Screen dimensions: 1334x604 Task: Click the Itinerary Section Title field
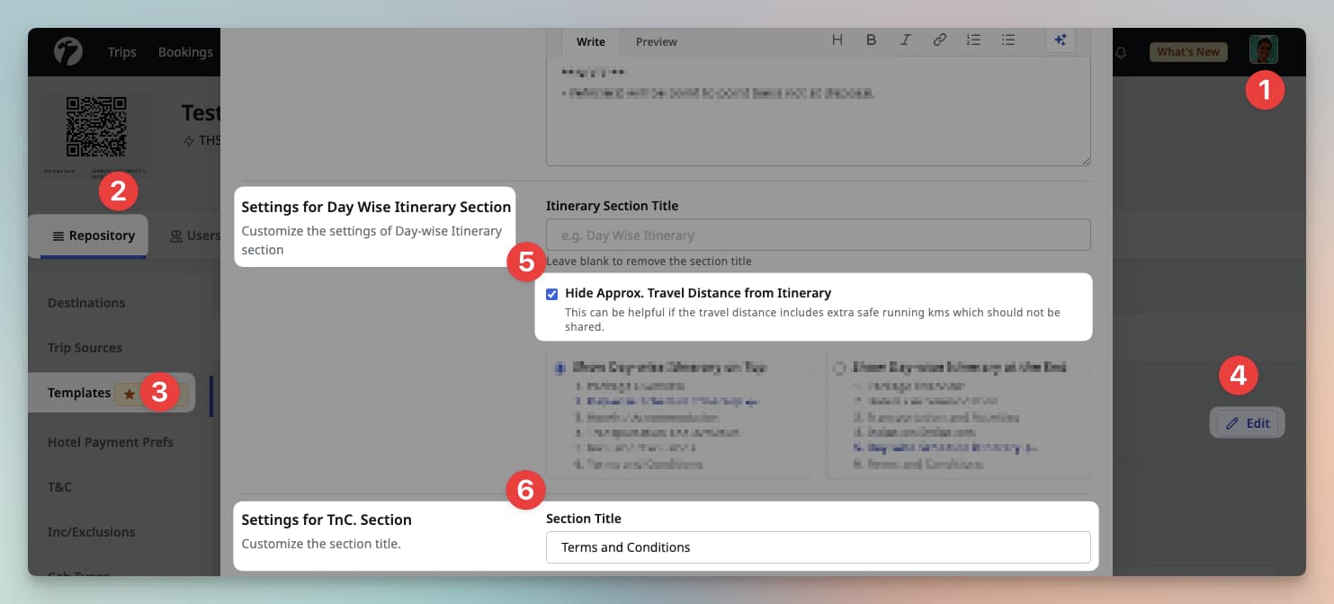(x=818, y=235)
